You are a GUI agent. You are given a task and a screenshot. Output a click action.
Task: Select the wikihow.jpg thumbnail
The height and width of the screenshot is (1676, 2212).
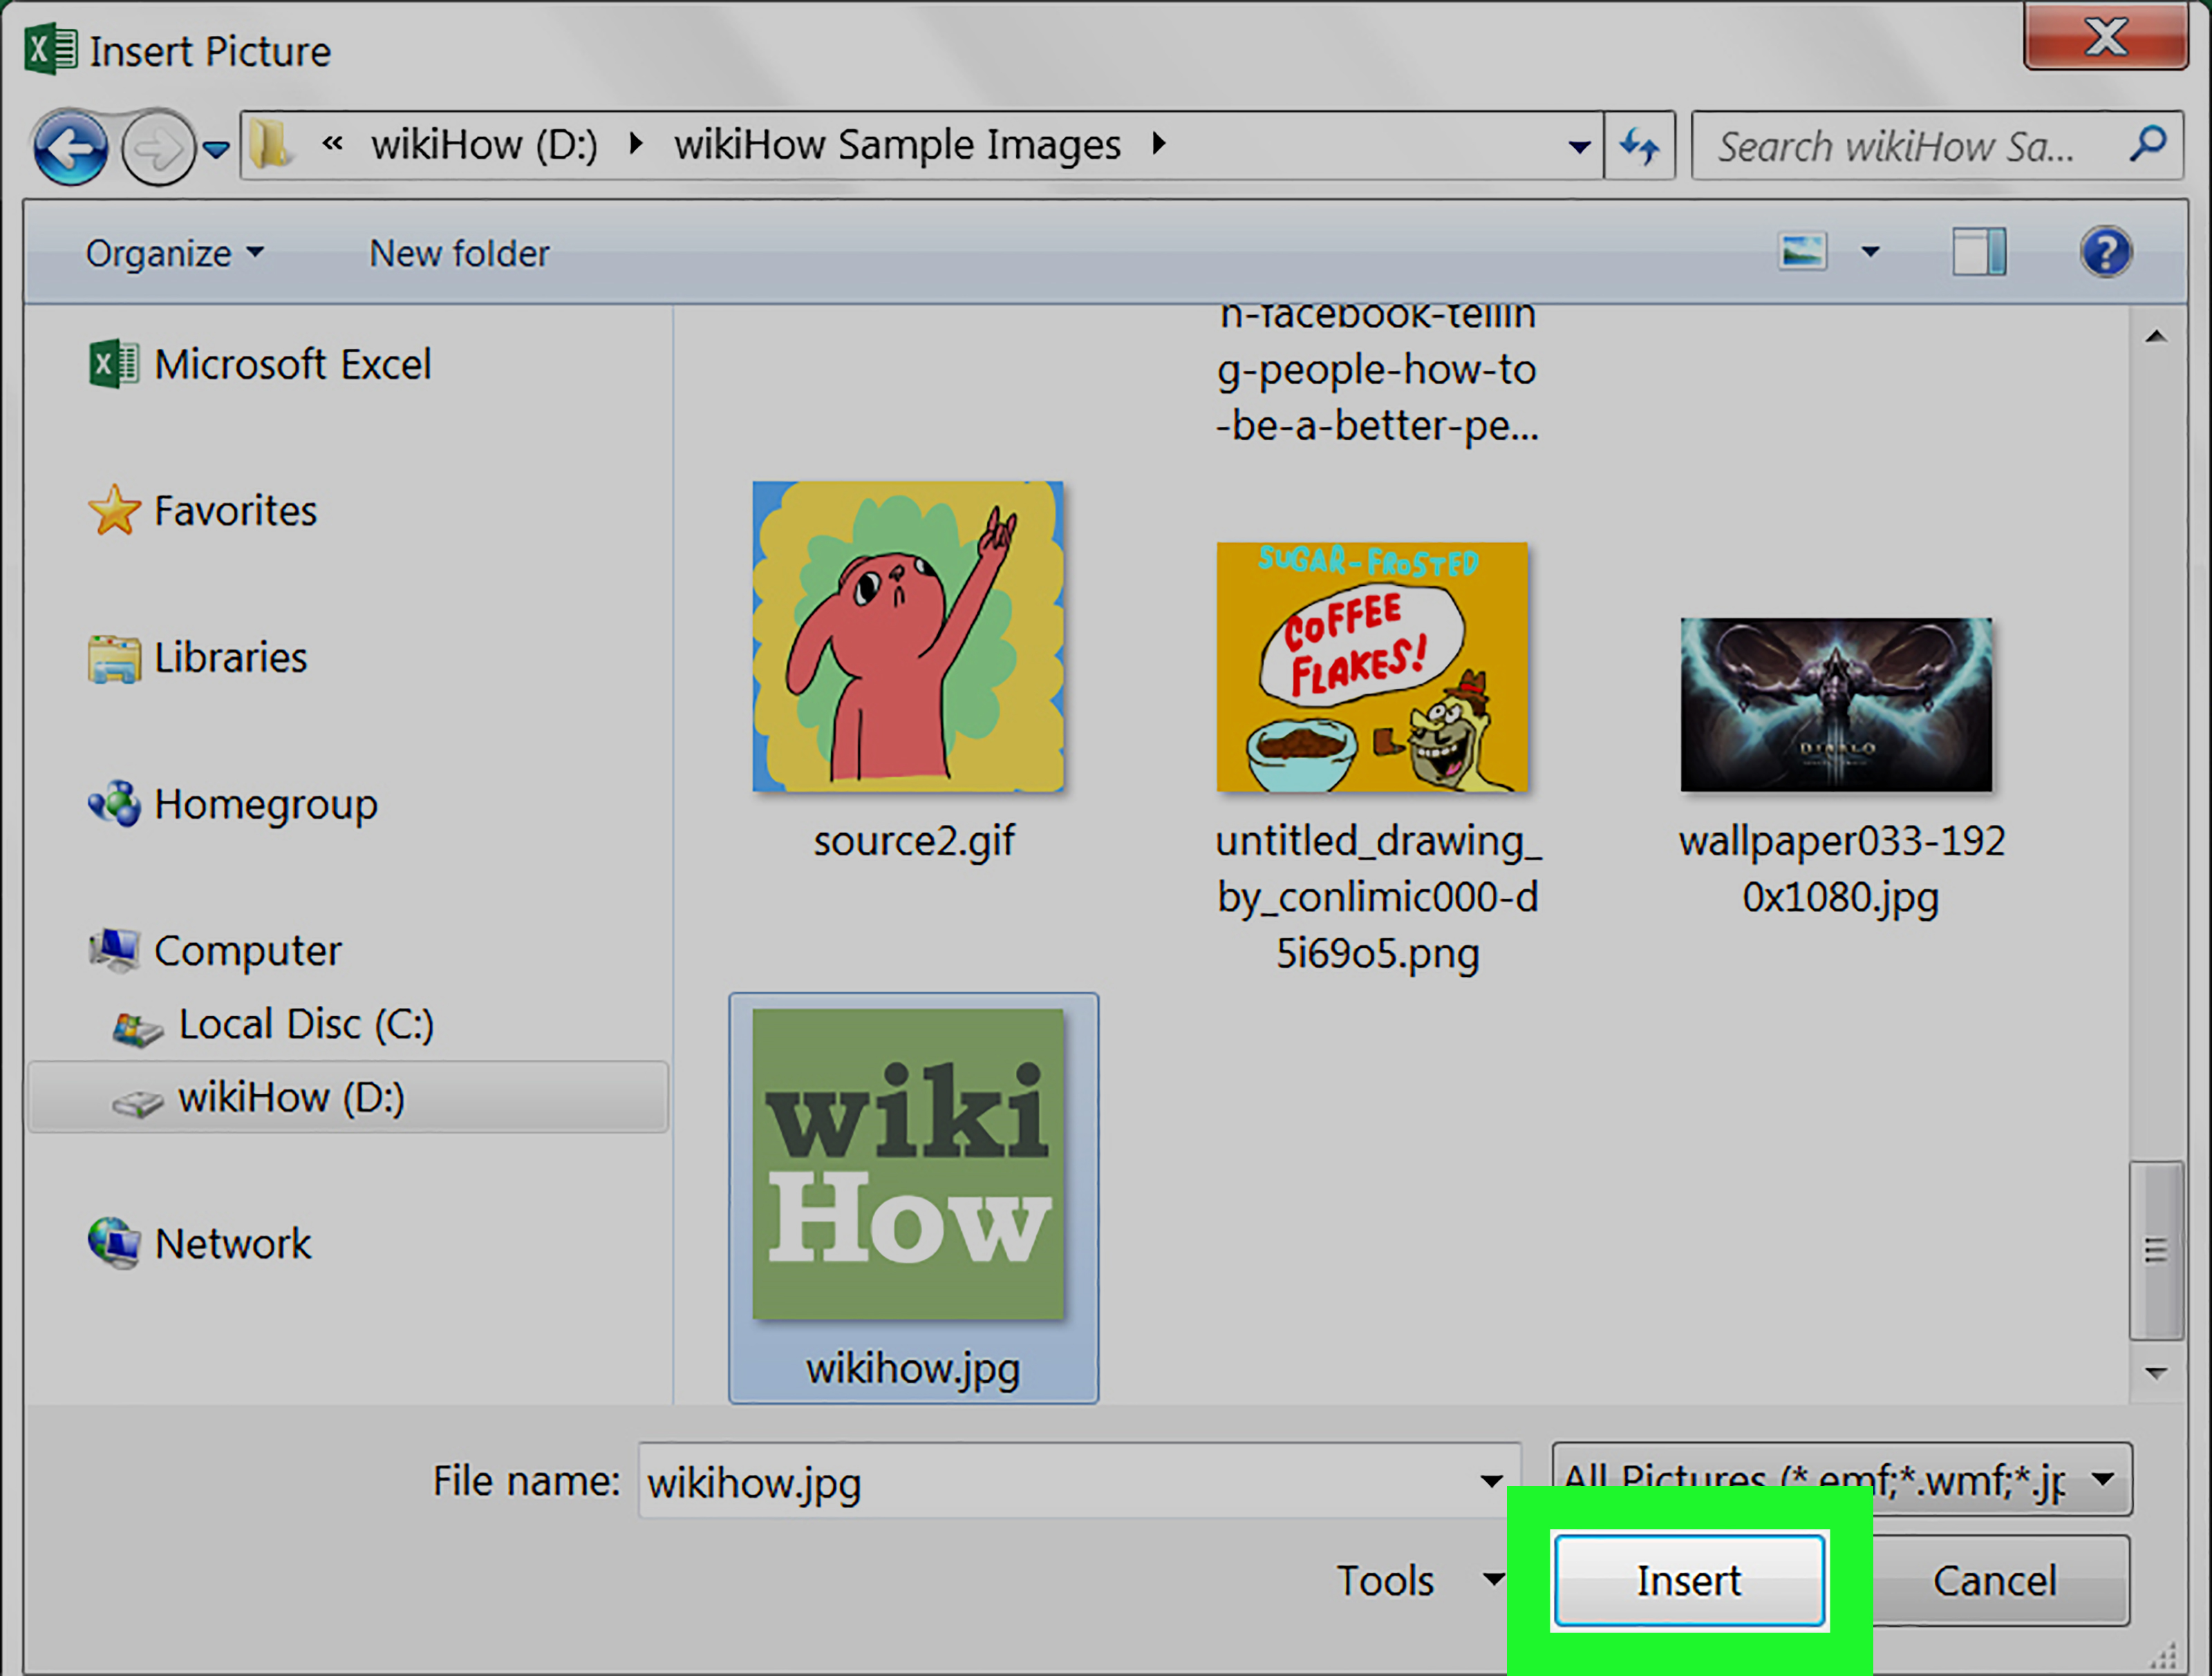pyautogui.click(x=908, y=1164)
